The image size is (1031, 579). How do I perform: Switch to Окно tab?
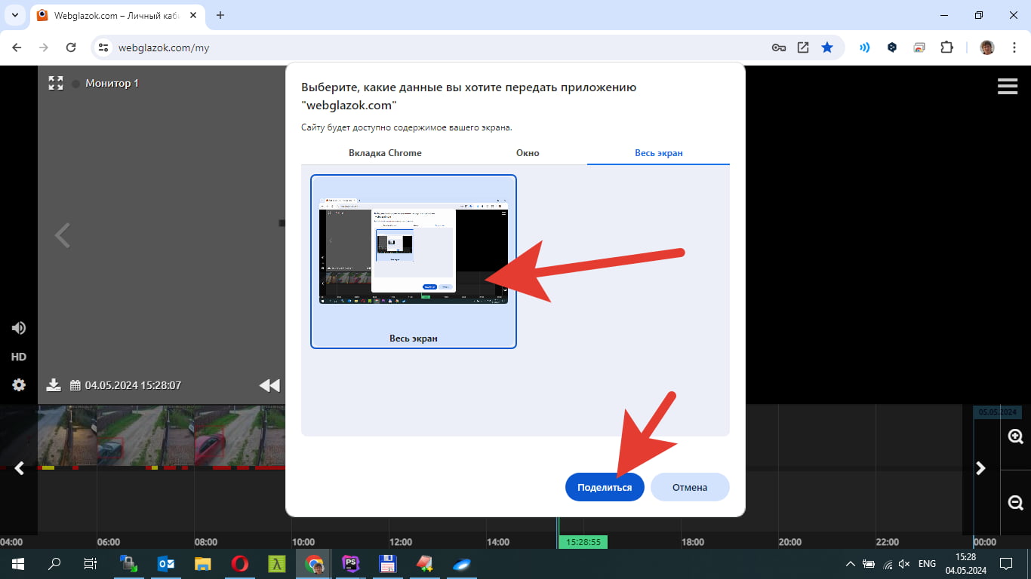[528, 153]
